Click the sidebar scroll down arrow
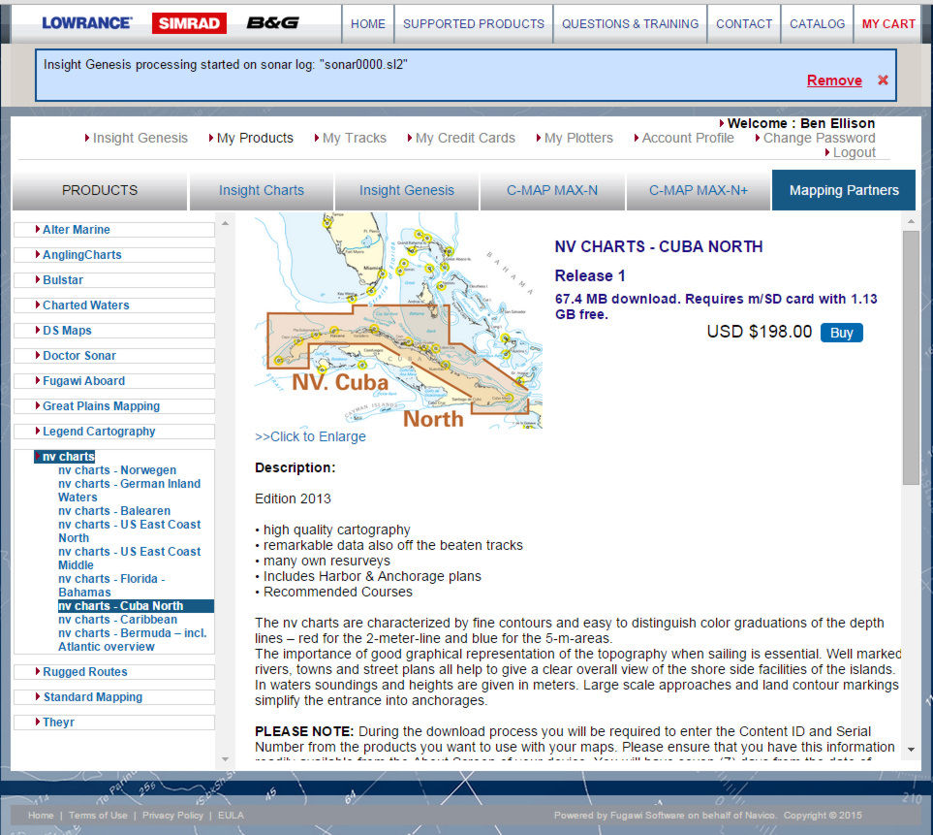Screen dimensions: 933x835 point(225,759)
